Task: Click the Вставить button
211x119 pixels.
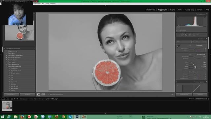Action: 28,95
